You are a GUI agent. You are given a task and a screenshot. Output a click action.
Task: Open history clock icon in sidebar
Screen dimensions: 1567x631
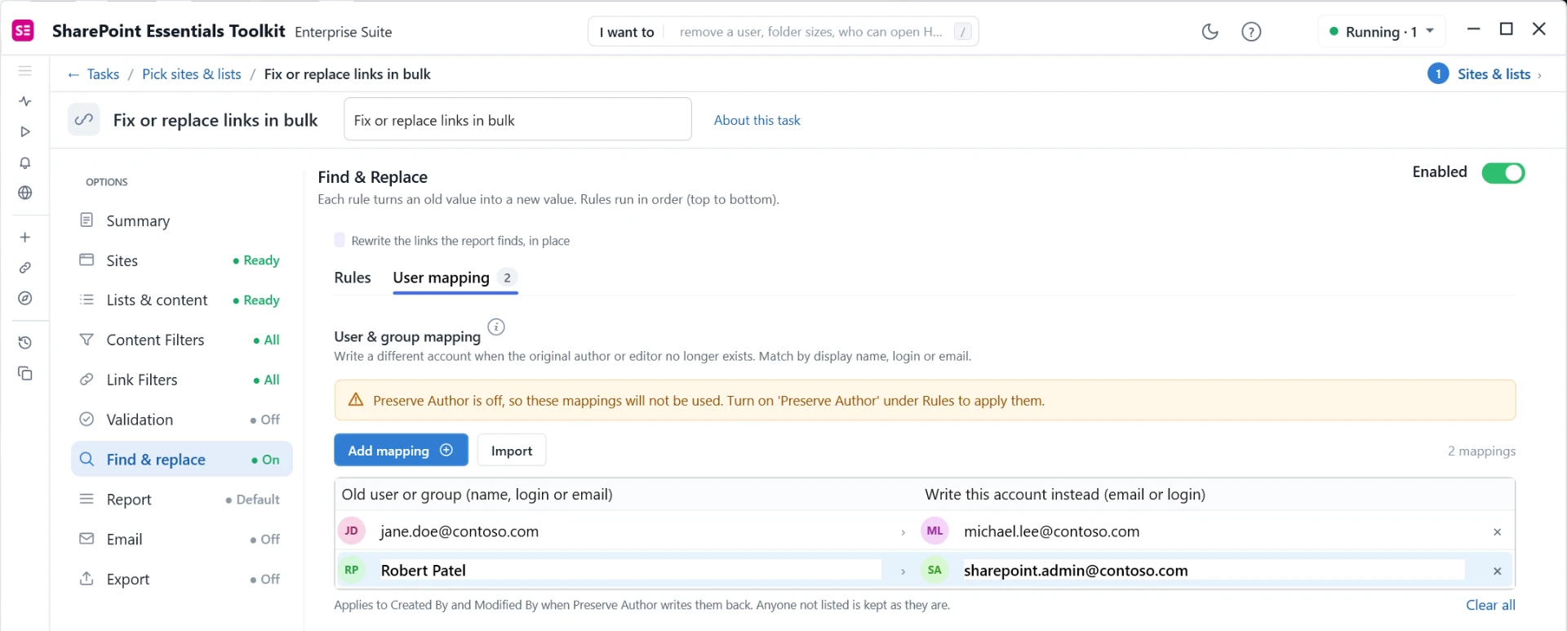(25, 343)
